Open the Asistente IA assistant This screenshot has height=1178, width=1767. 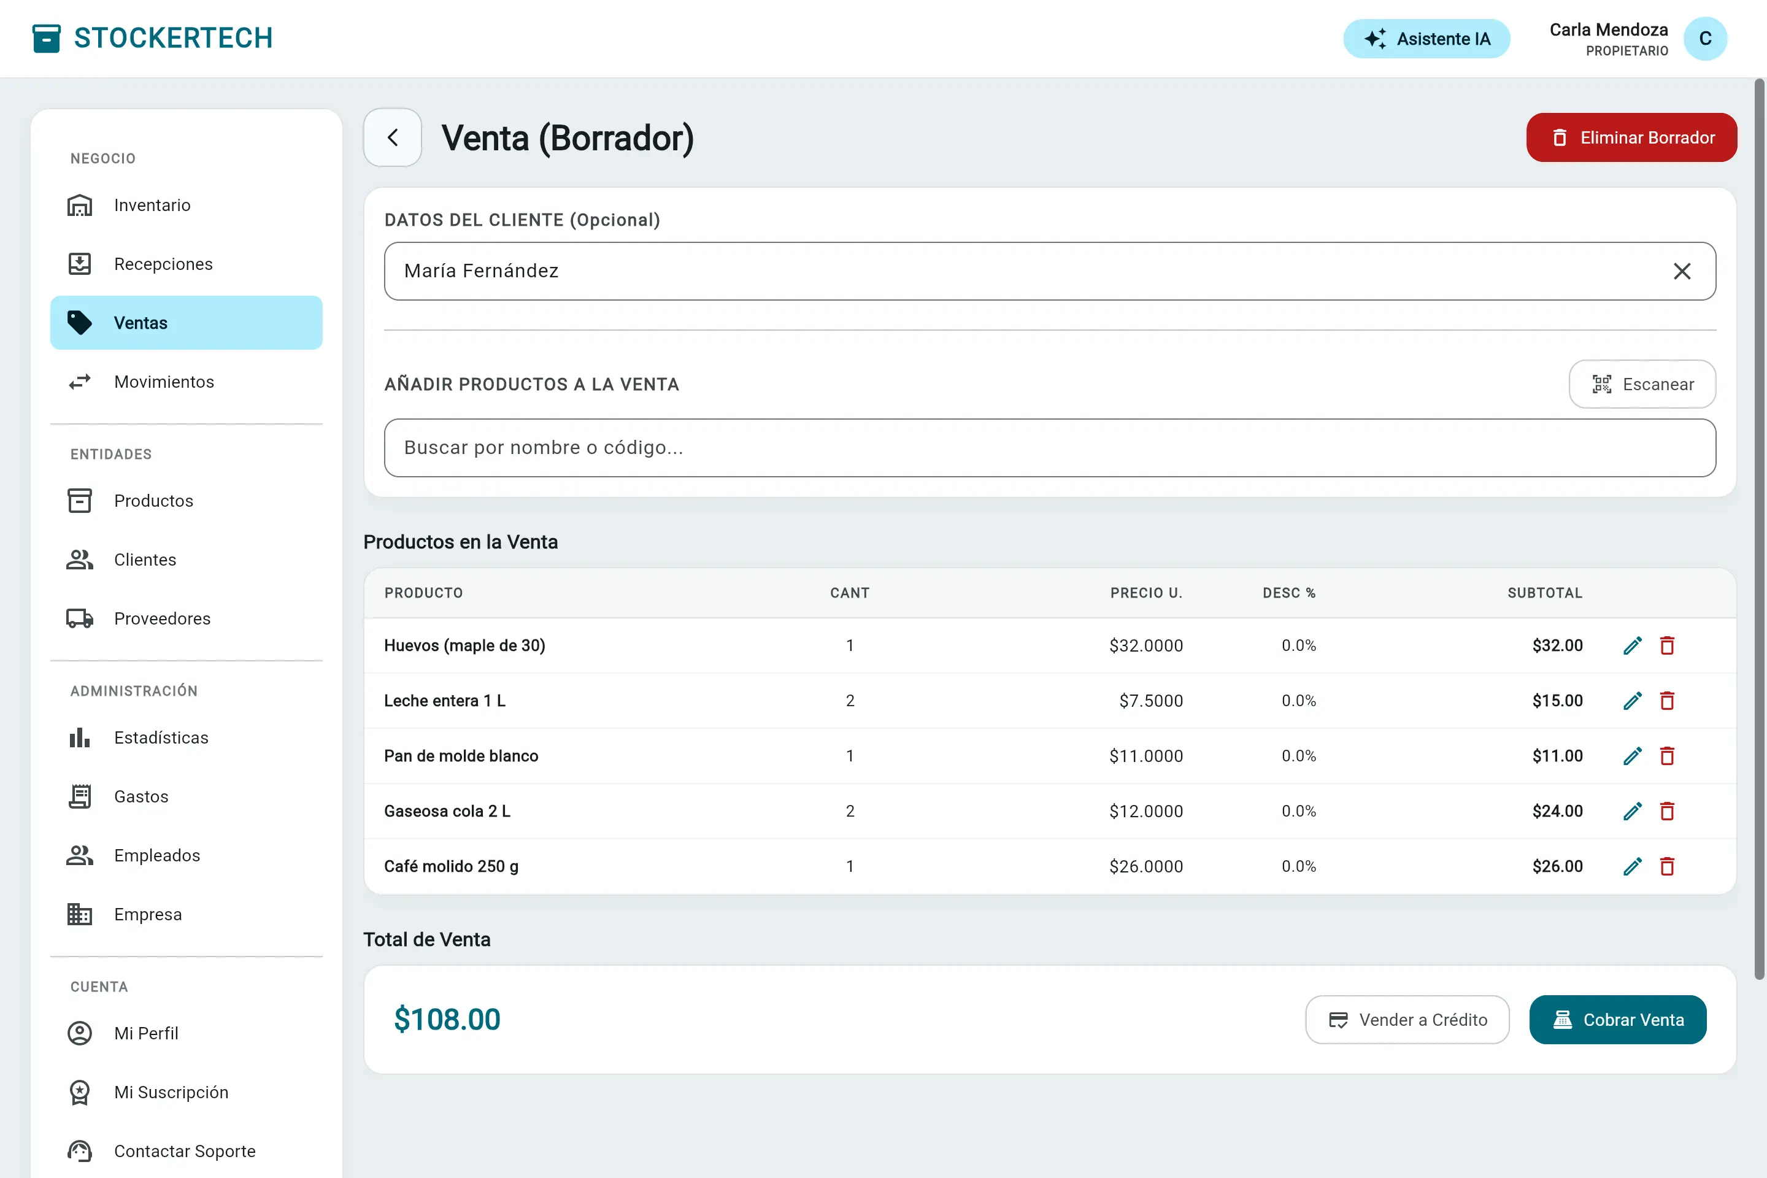click(1426, 38)
